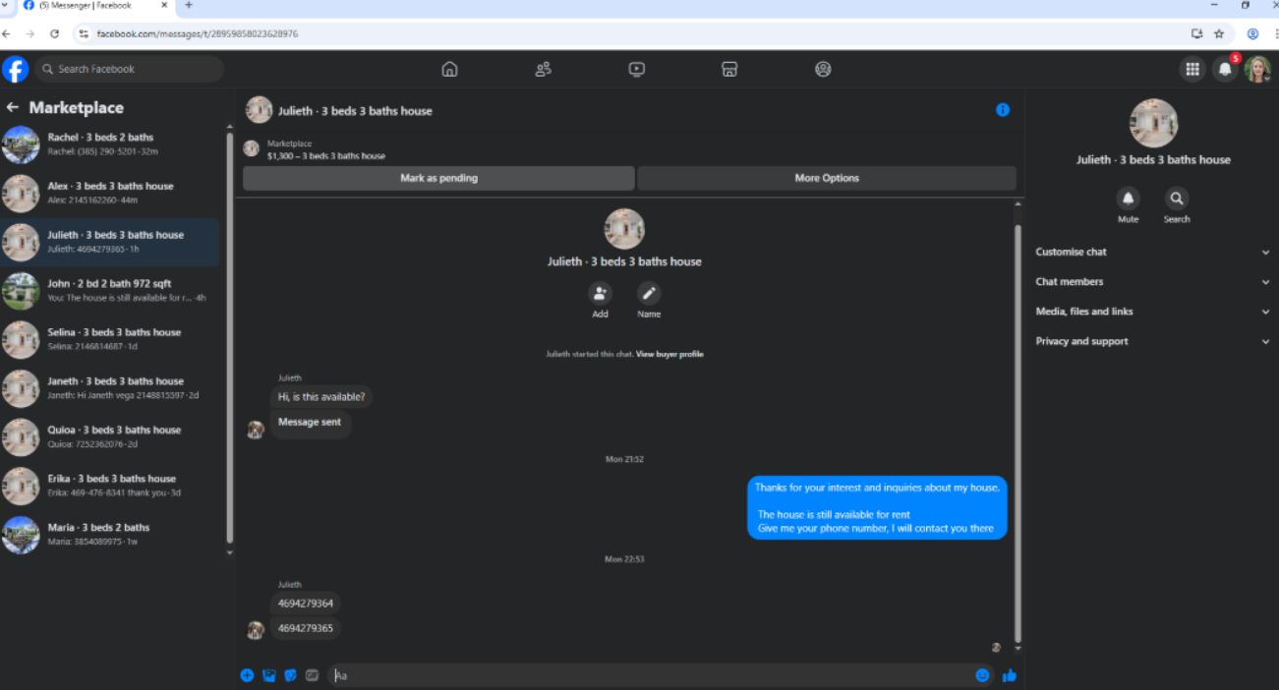
Task: Open the nine-dot Menu grid icon
Action: tap(1192, 69)
